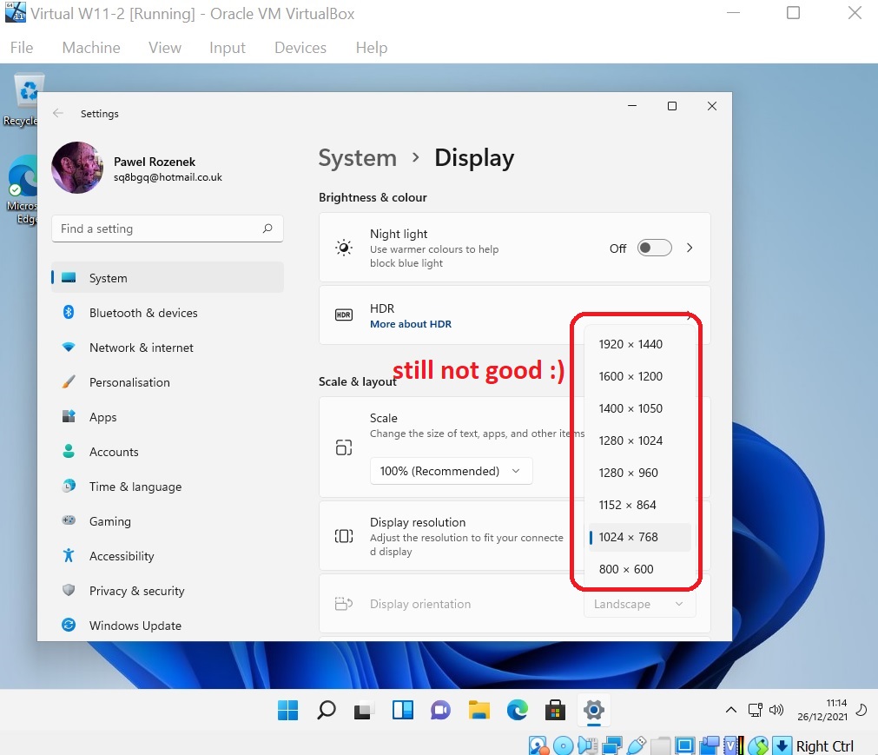Pick 800 × 600 from resolution list

639,568
